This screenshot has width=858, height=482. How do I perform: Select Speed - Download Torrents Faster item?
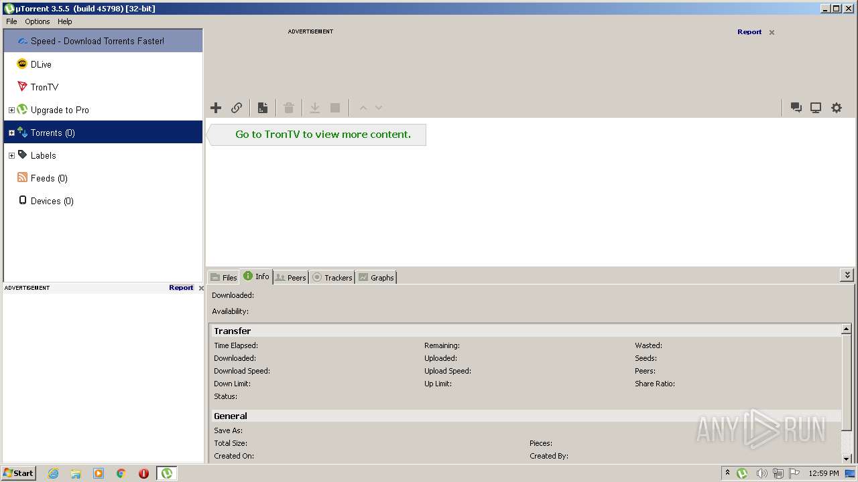tap(103, 41)
